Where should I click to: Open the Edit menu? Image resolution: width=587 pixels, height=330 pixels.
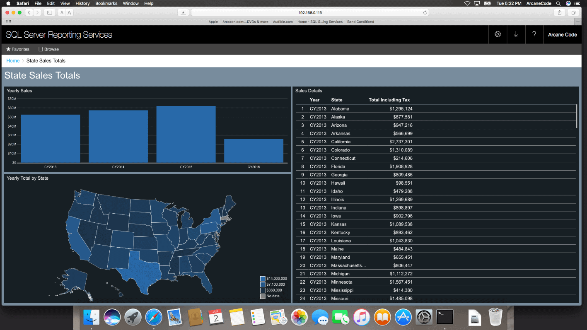coord(51,3)
